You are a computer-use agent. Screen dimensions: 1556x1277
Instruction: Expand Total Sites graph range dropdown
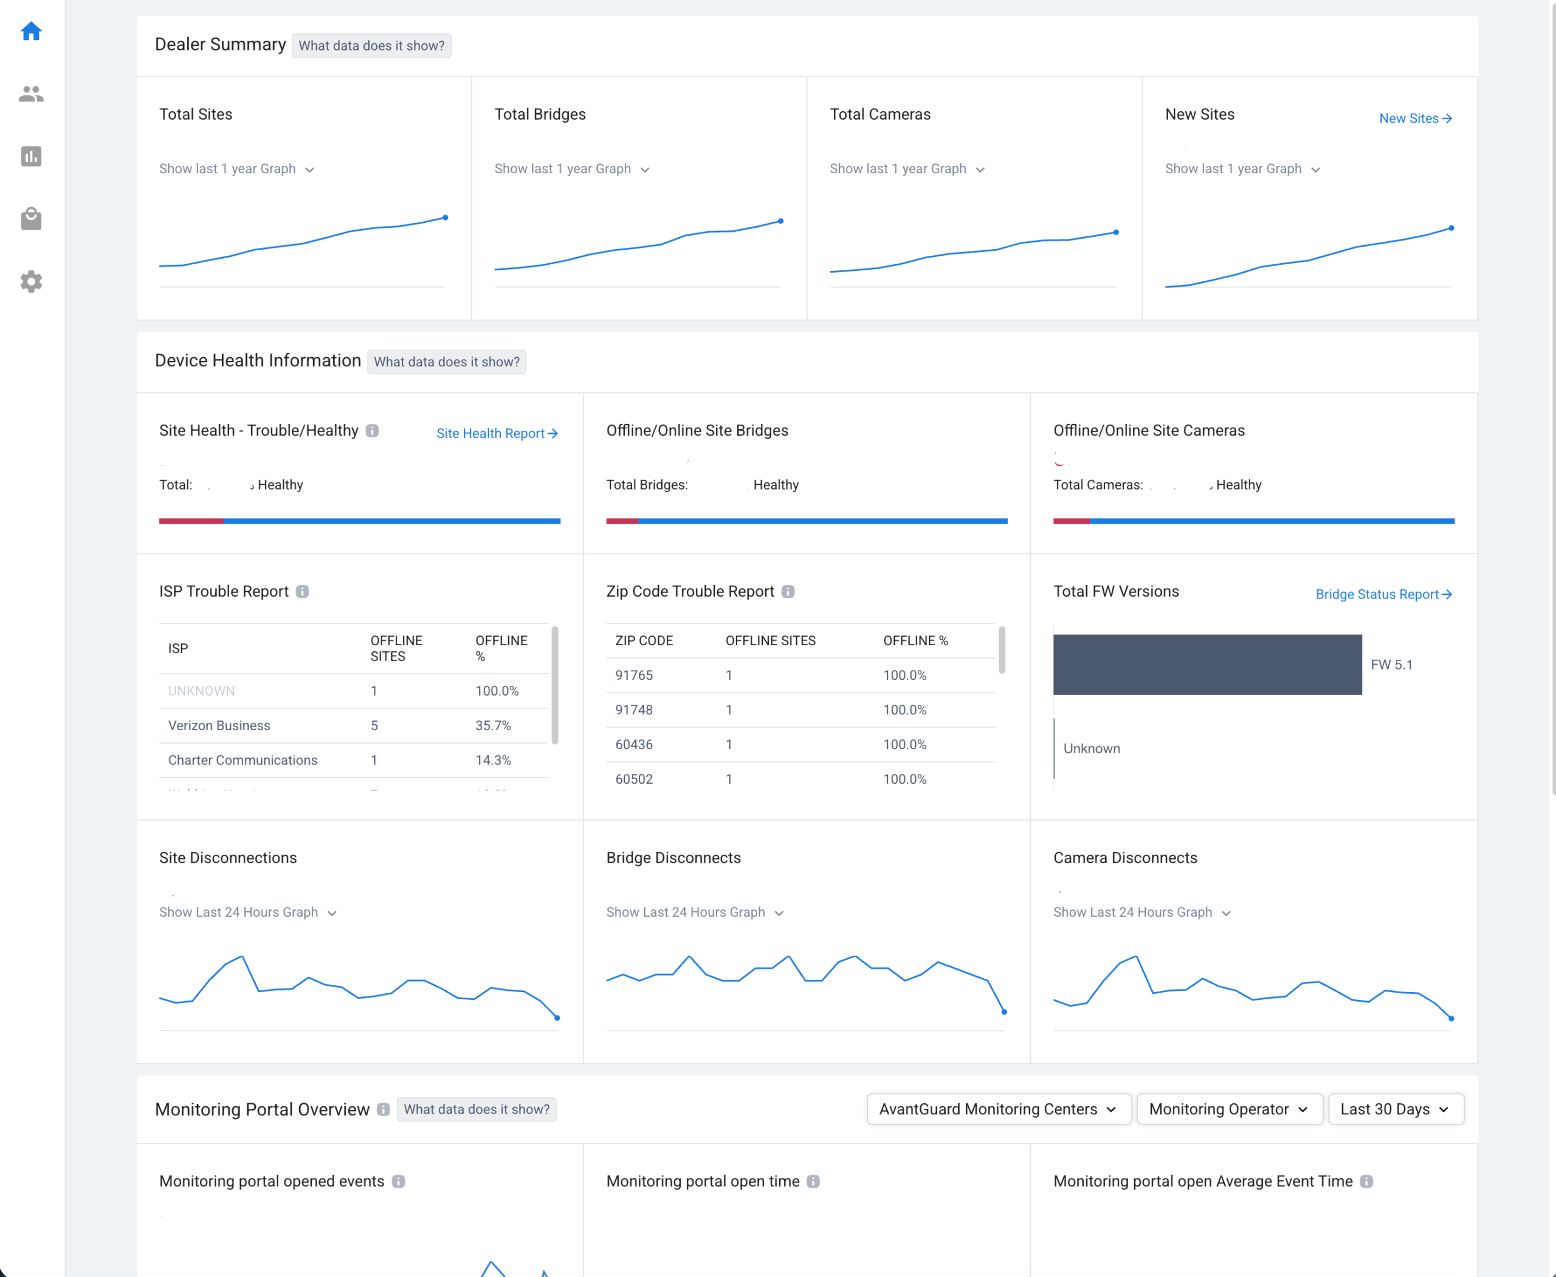click(237, 169)
